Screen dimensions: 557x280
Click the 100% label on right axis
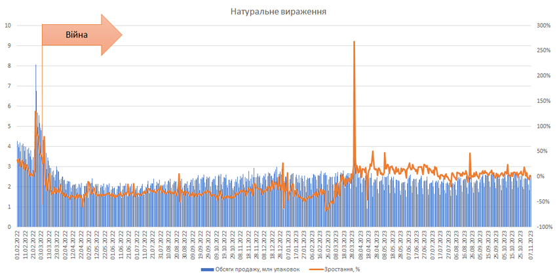(x=543, y=126)
